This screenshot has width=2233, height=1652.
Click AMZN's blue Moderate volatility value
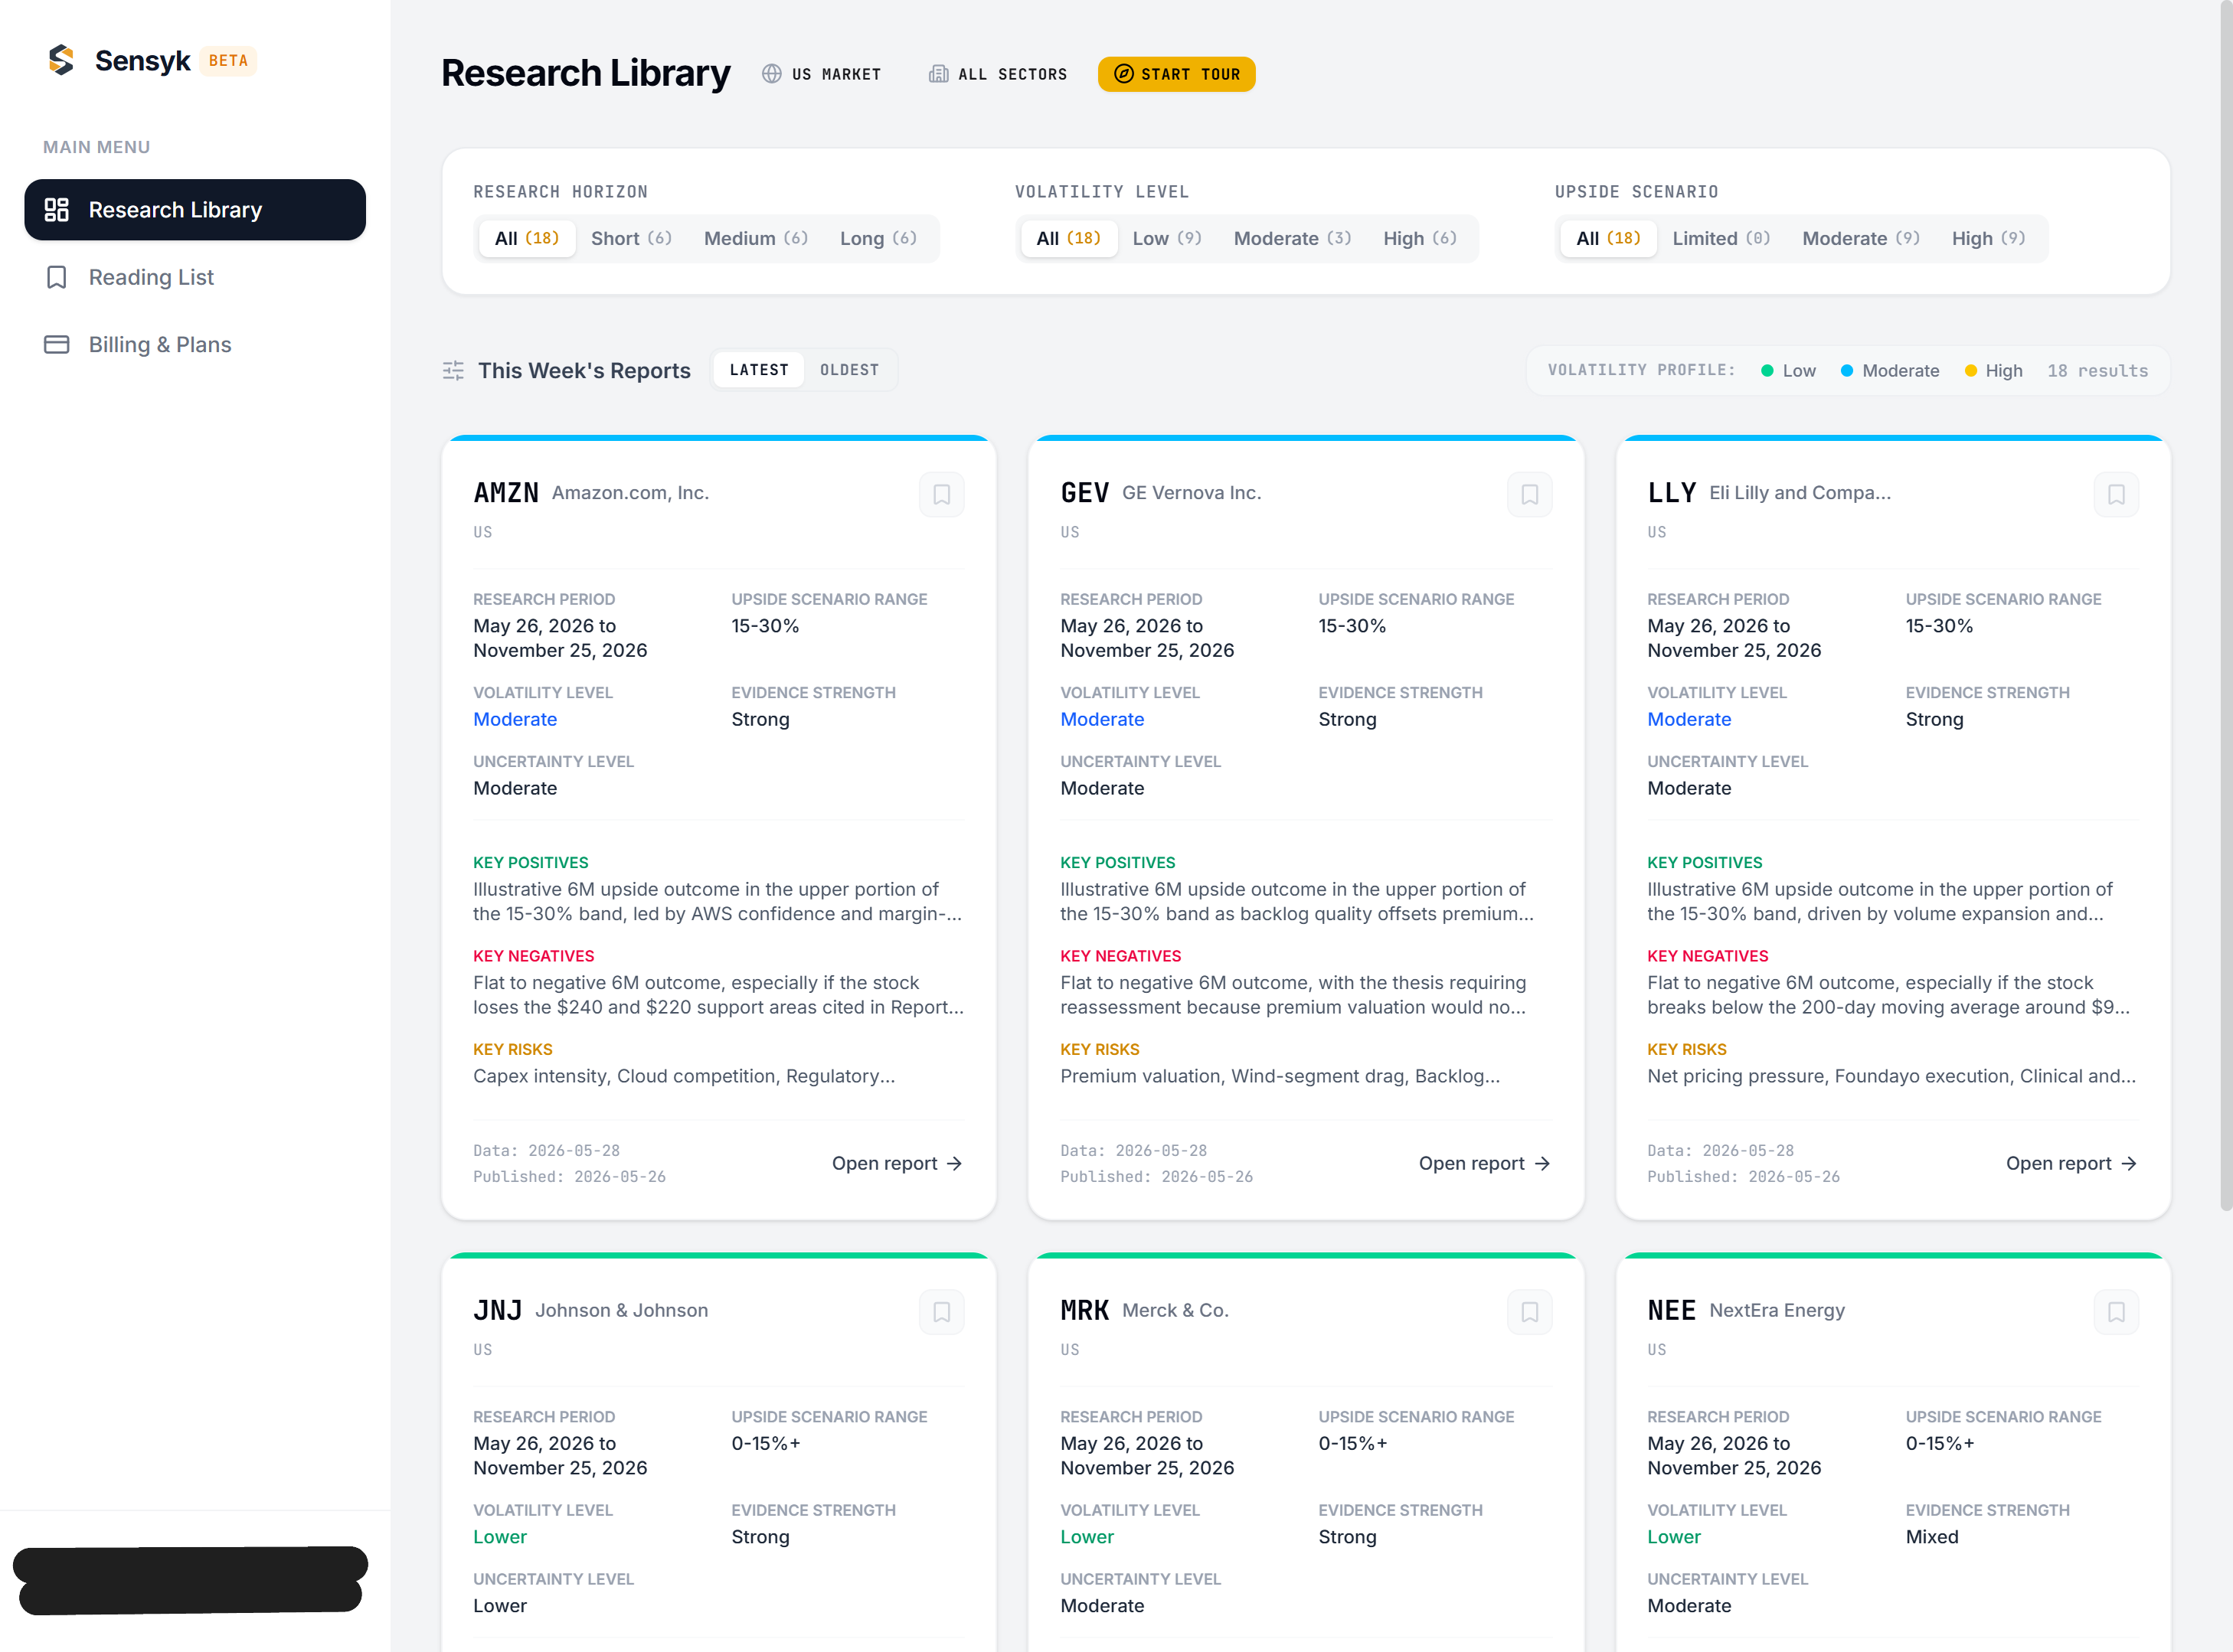tap(515, 719)
